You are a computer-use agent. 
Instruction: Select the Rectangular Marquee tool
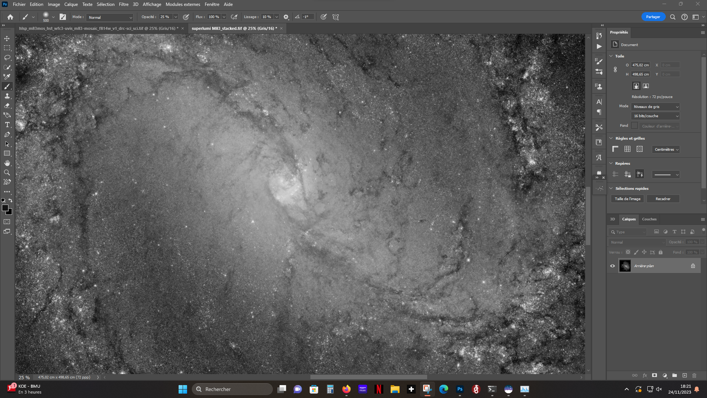click(x=7, y=48)
